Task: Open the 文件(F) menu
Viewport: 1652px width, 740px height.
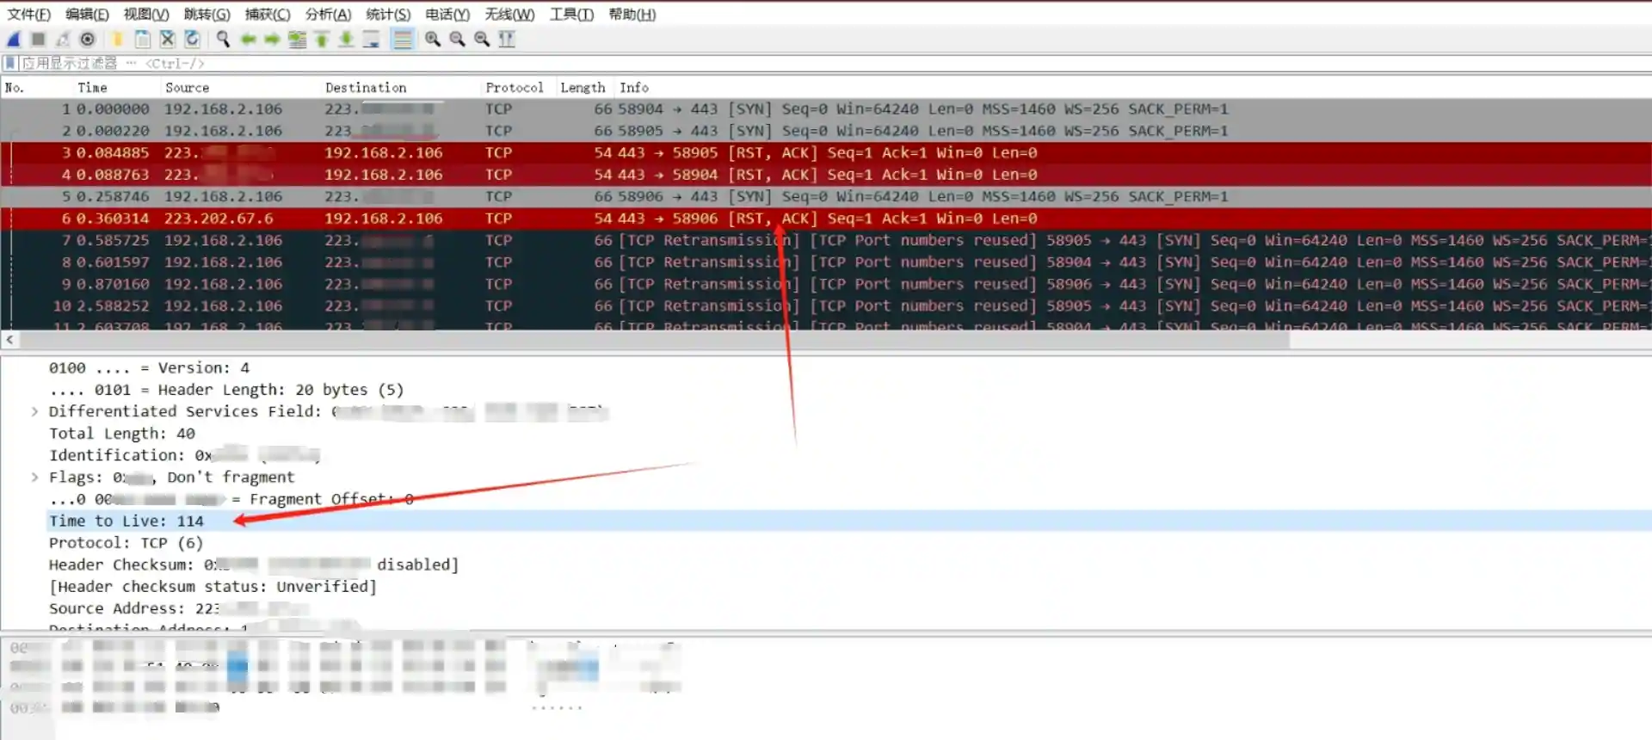Action: (28, 14)
